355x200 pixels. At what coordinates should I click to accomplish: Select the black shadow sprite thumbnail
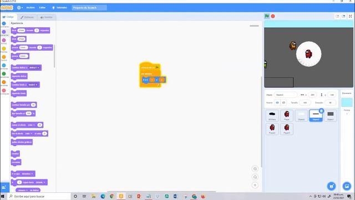coord(272,116)
